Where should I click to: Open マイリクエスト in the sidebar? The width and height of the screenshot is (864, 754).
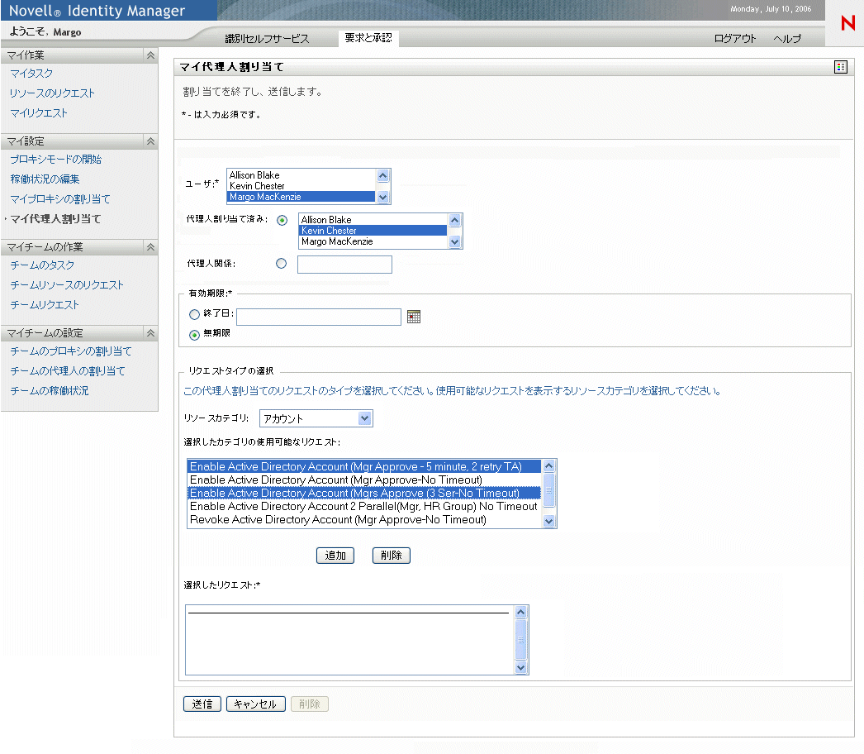[x=39, y=113]
